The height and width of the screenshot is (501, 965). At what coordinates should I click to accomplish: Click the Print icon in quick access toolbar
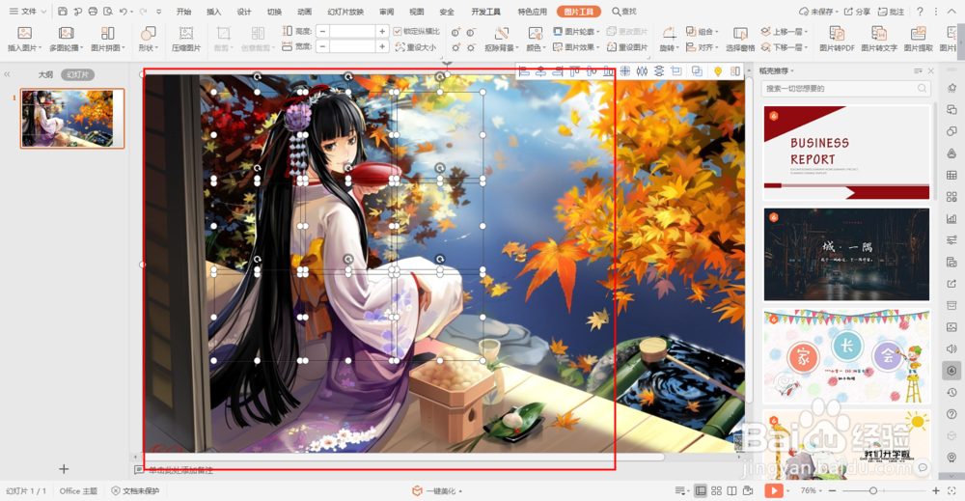[x=93, y=11]
